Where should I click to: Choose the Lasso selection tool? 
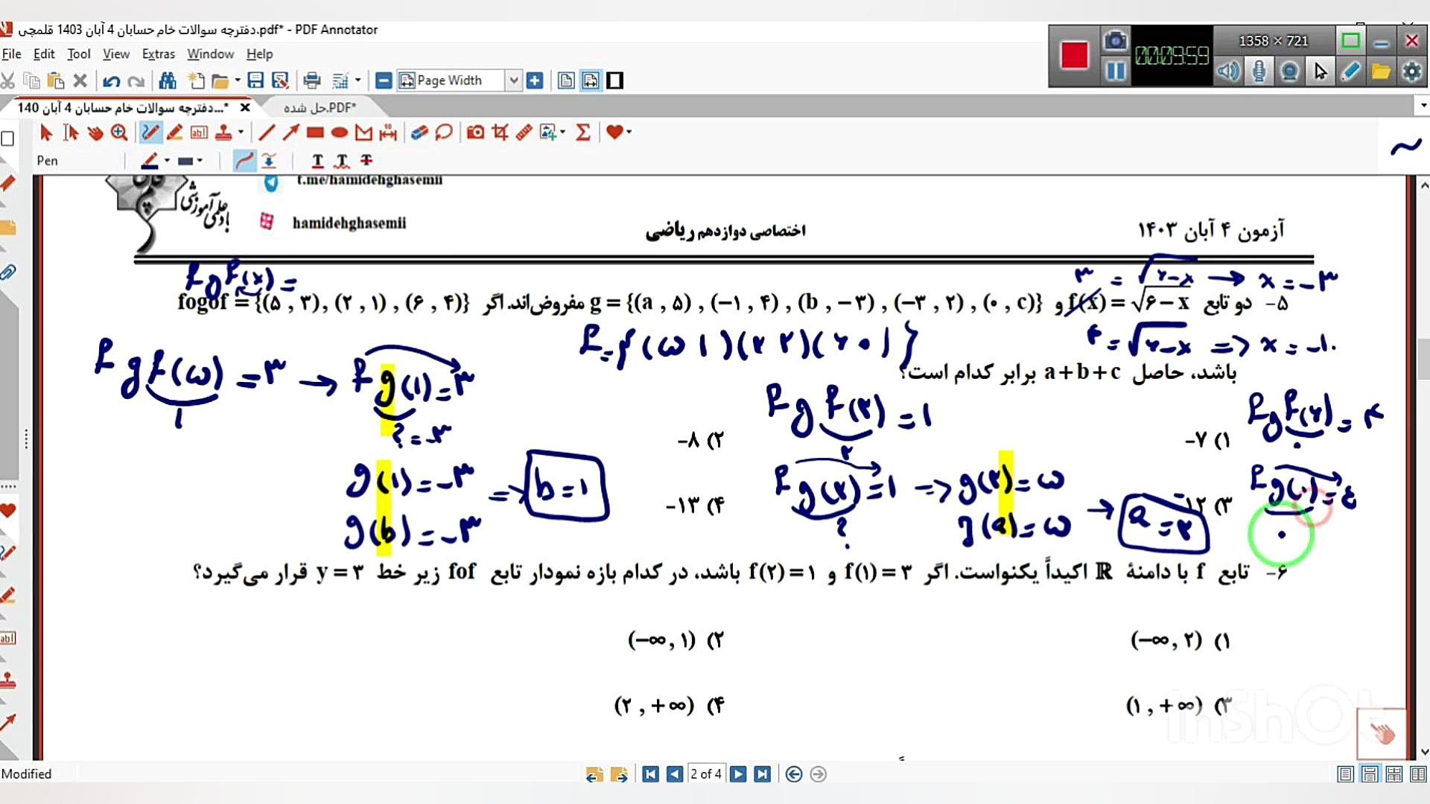443,133
